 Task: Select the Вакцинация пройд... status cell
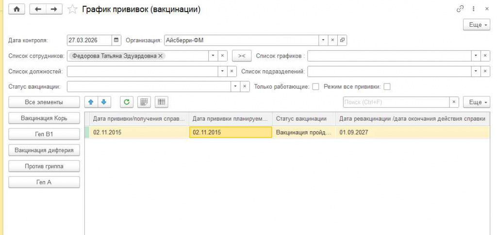[304, 132]
